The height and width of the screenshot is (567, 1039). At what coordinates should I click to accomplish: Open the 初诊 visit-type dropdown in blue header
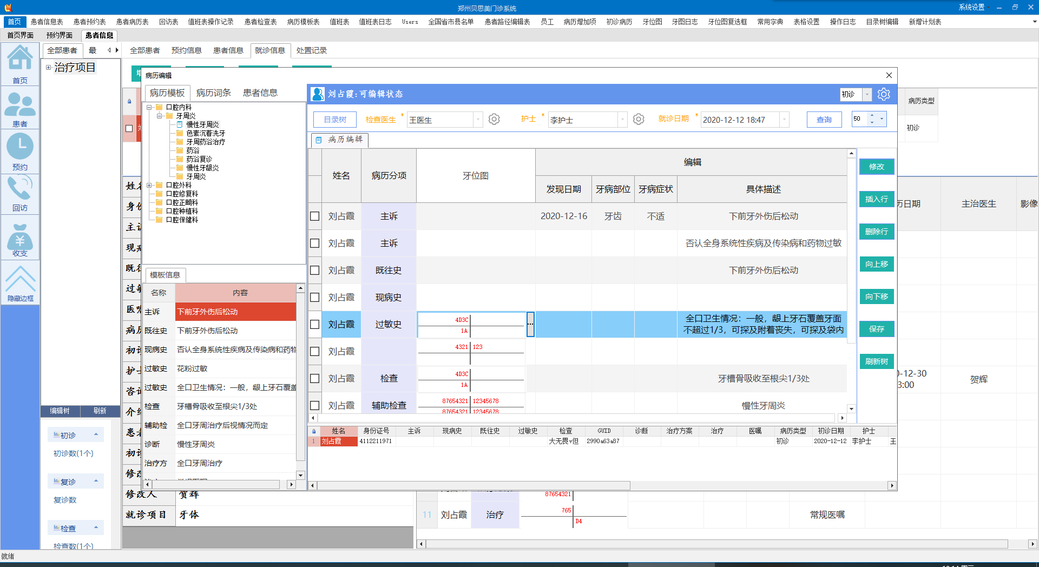pyautogui.click(x=867, y=94)
